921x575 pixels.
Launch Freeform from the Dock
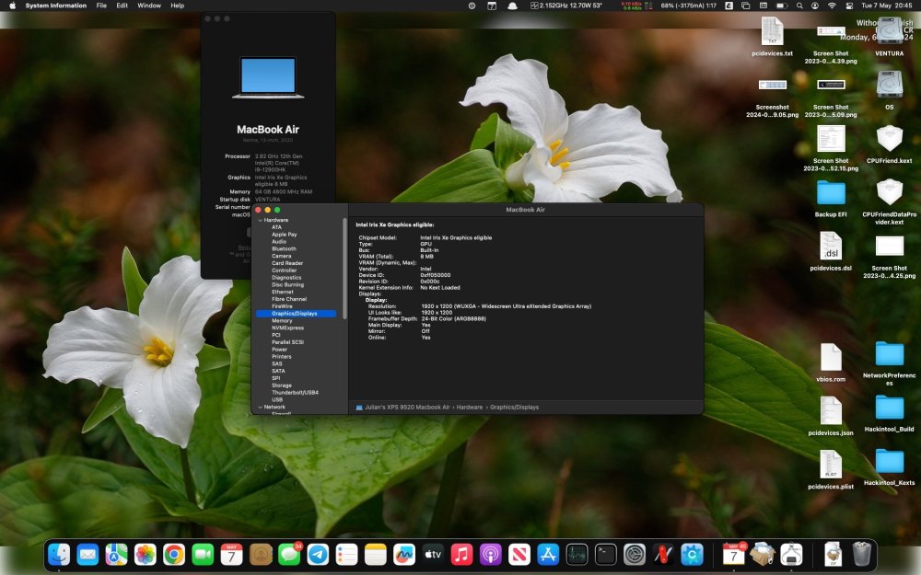tap(404, 555)
